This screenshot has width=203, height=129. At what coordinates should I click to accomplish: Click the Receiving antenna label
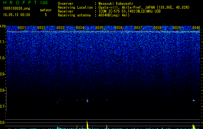[x=74, y=15]
